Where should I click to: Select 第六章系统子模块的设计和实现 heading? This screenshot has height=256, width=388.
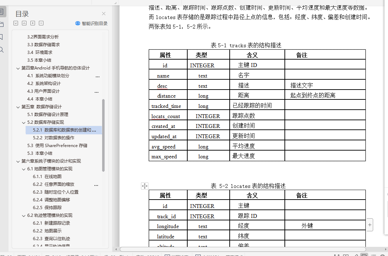[51, 161]
